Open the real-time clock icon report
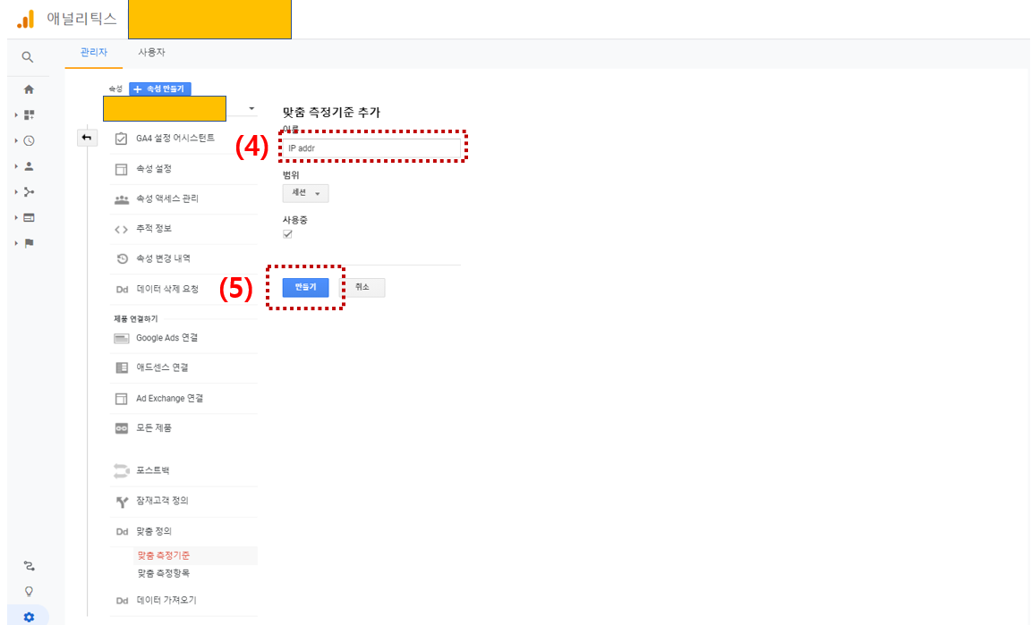Screen dimensions: 1031x625 coord(29,140)
